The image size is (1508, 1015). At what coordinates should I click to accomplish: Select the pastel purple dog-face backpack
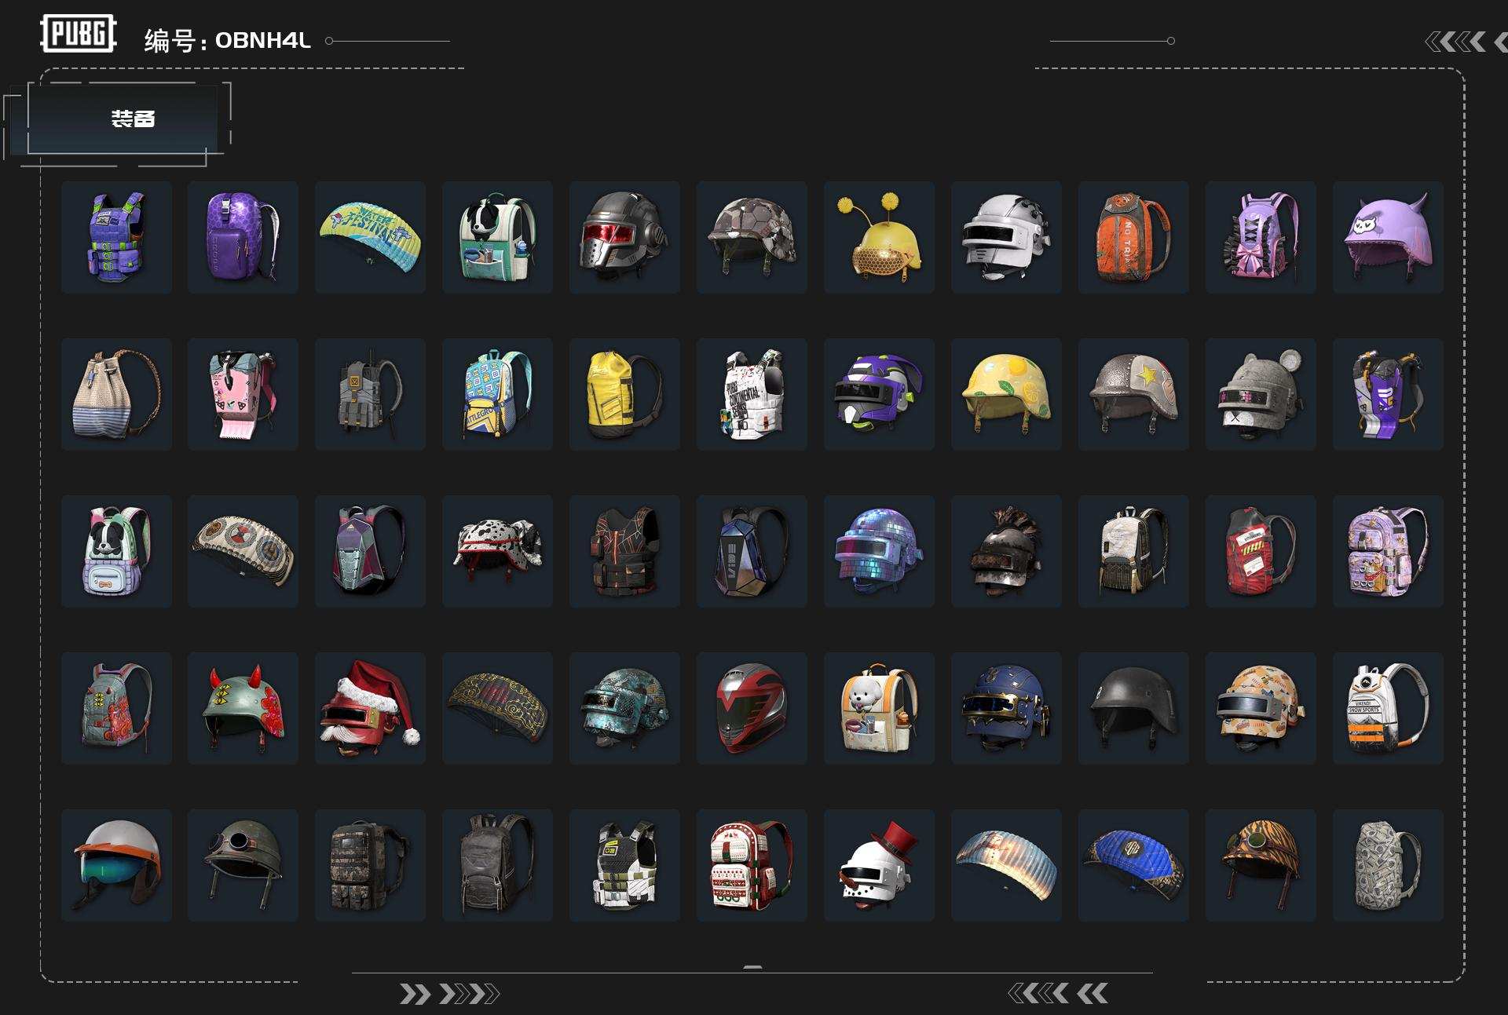coord(116,551)
